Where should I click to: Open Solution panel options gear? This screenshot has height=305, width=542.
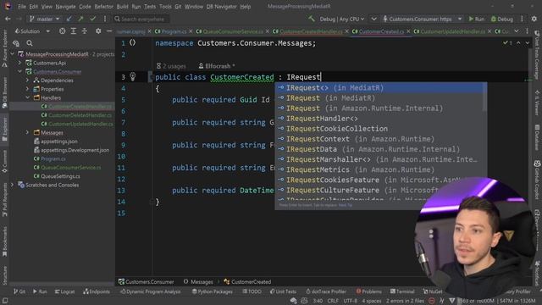(98, 31)
